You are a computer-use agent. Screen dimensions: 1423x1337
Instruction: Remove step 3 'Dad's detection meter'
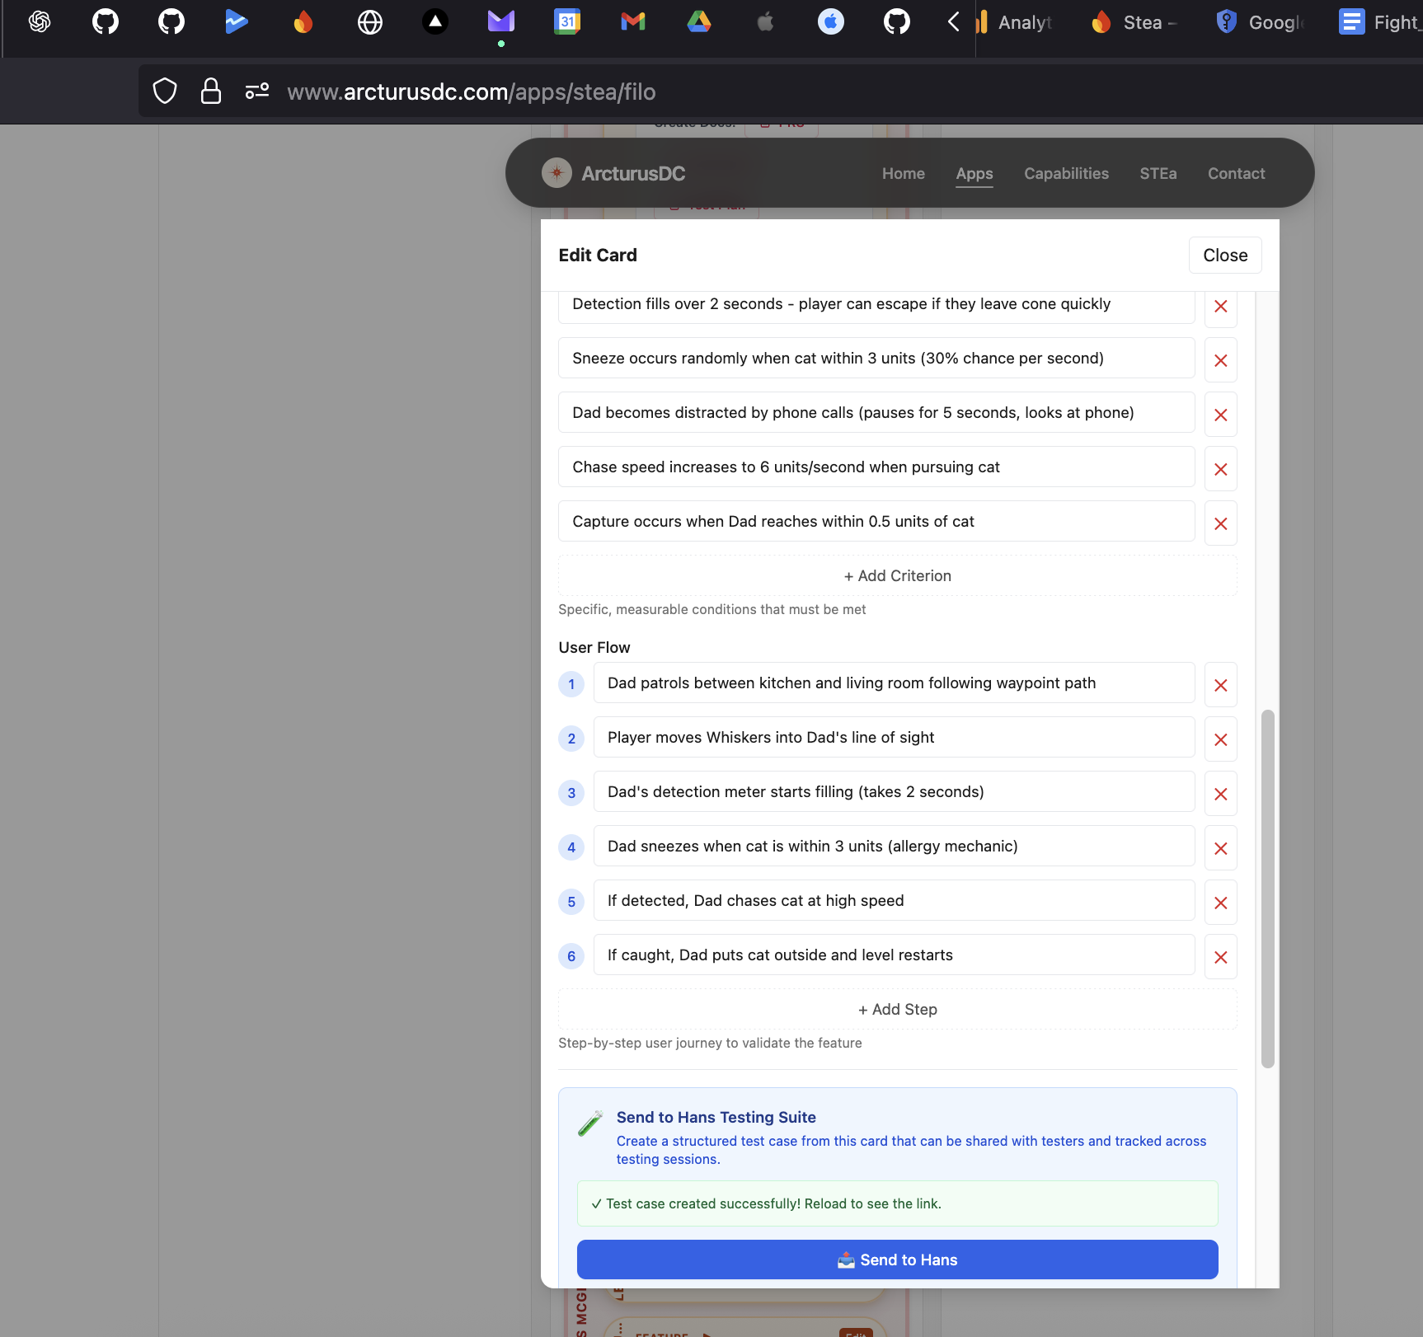(x=1221, y=795)
